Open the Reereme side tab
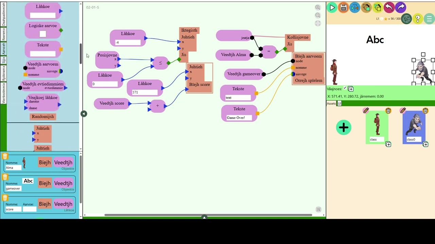Image resolution: width=435 pixels, height=244 pixels. pyautogui.click(x=4, y=35)
